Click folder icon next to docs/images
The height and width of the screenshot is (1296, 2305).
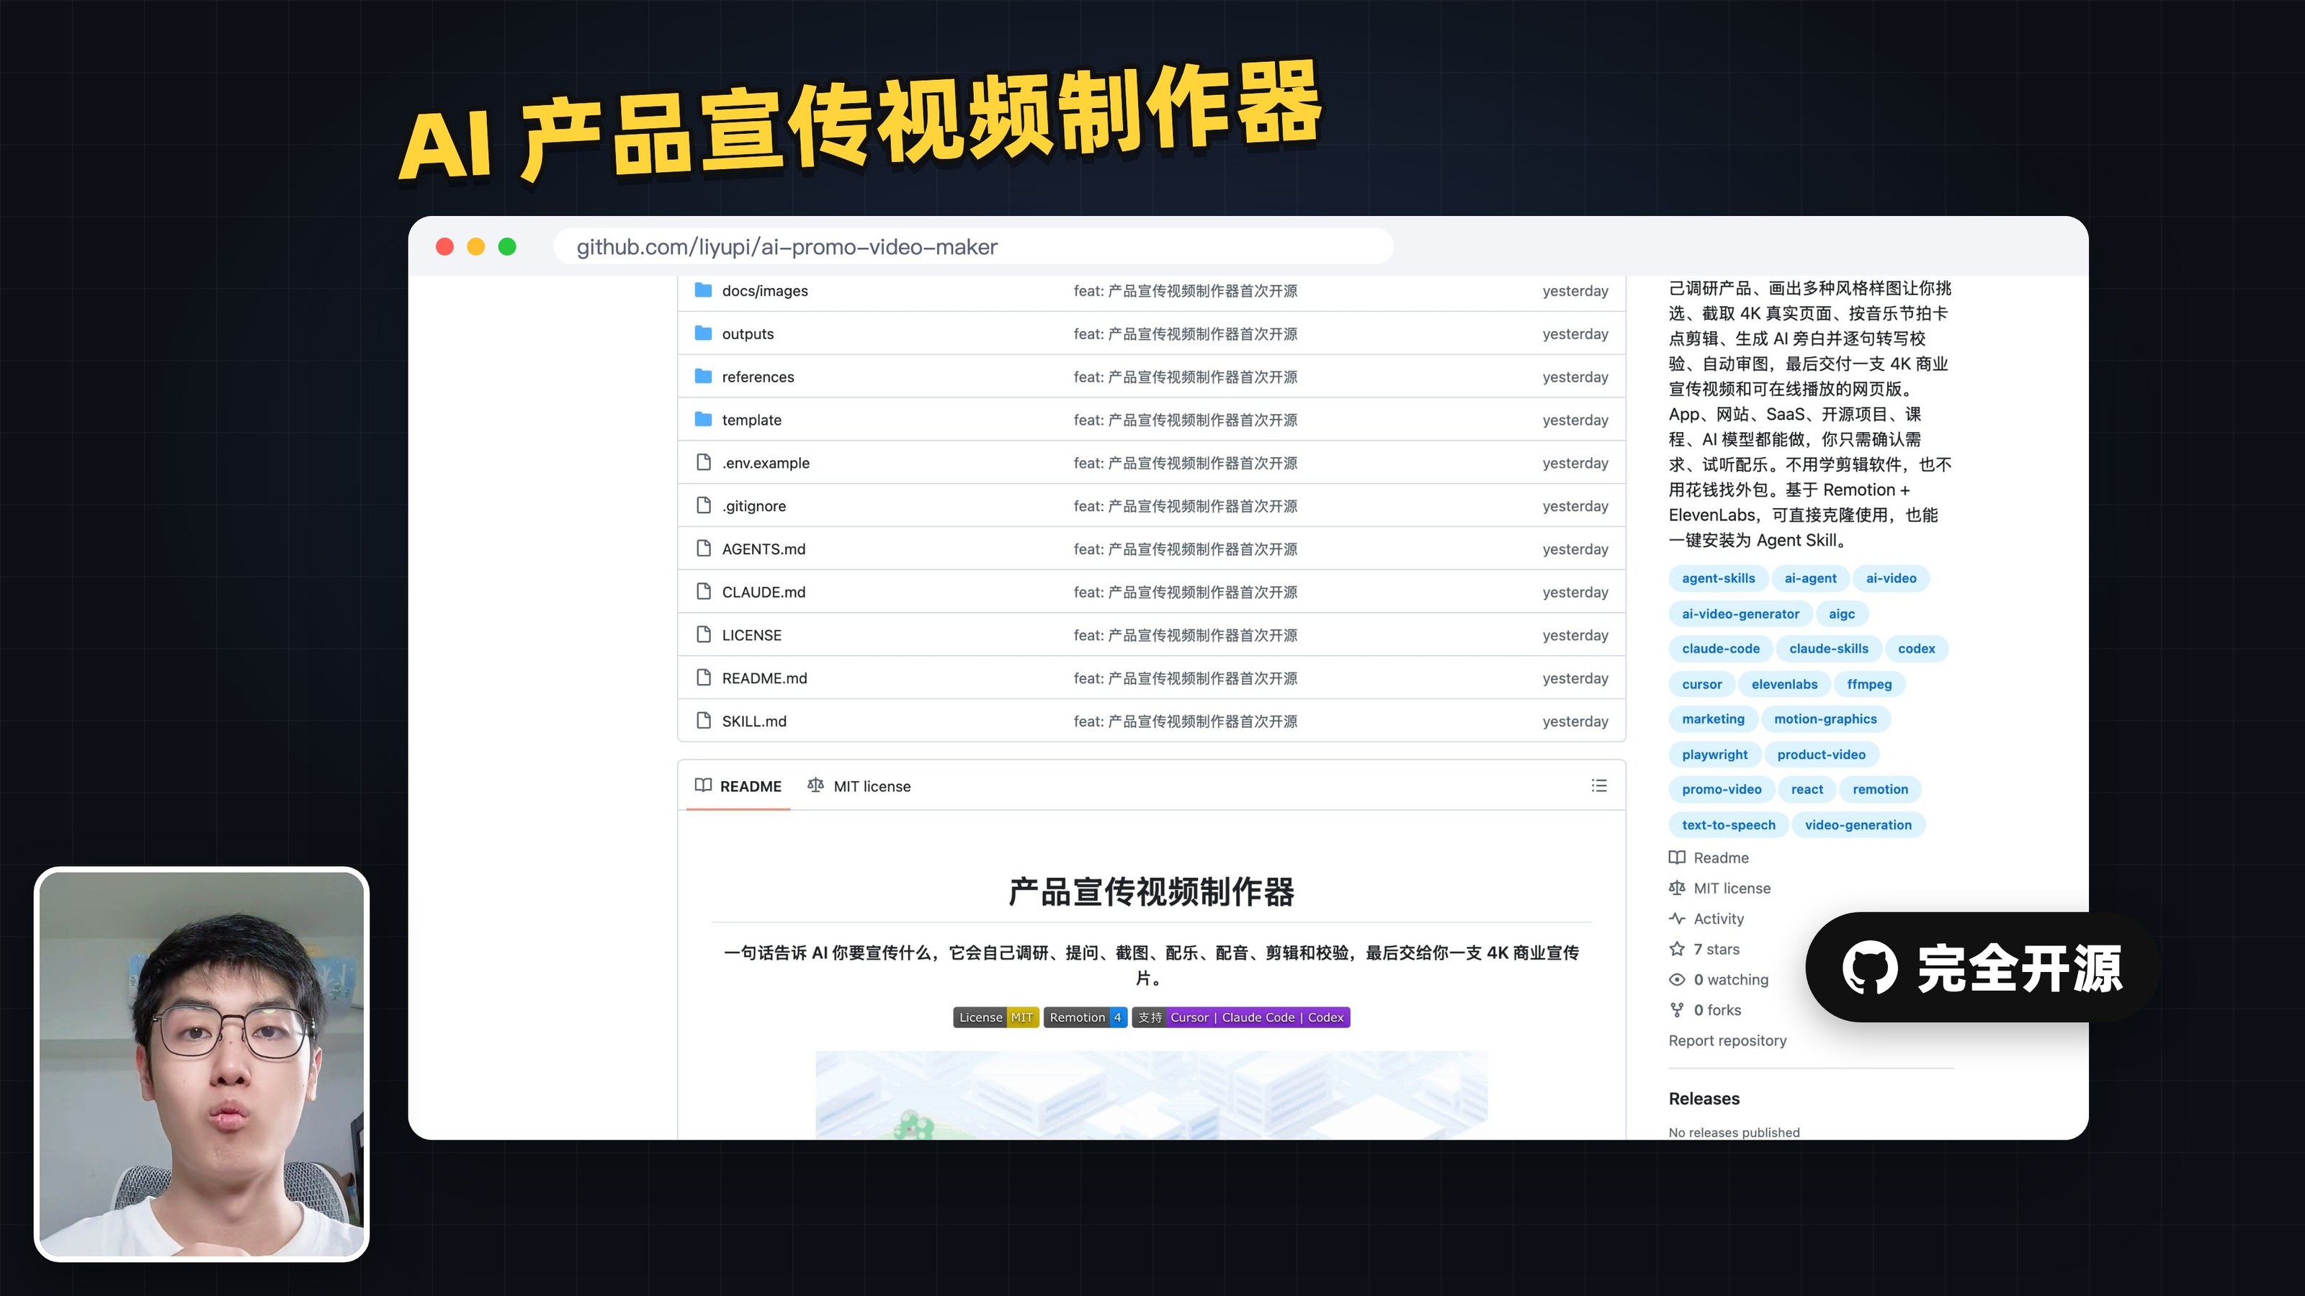point(703,289)
